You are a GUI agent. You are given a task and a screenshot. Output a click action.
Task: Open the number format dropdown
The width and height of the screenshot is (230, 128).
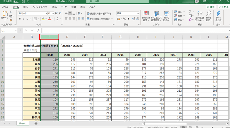tap(138, 13)
